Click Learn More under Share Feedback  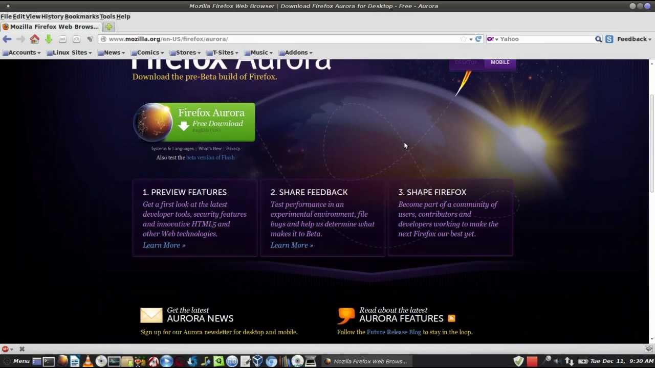coord(292,245)
